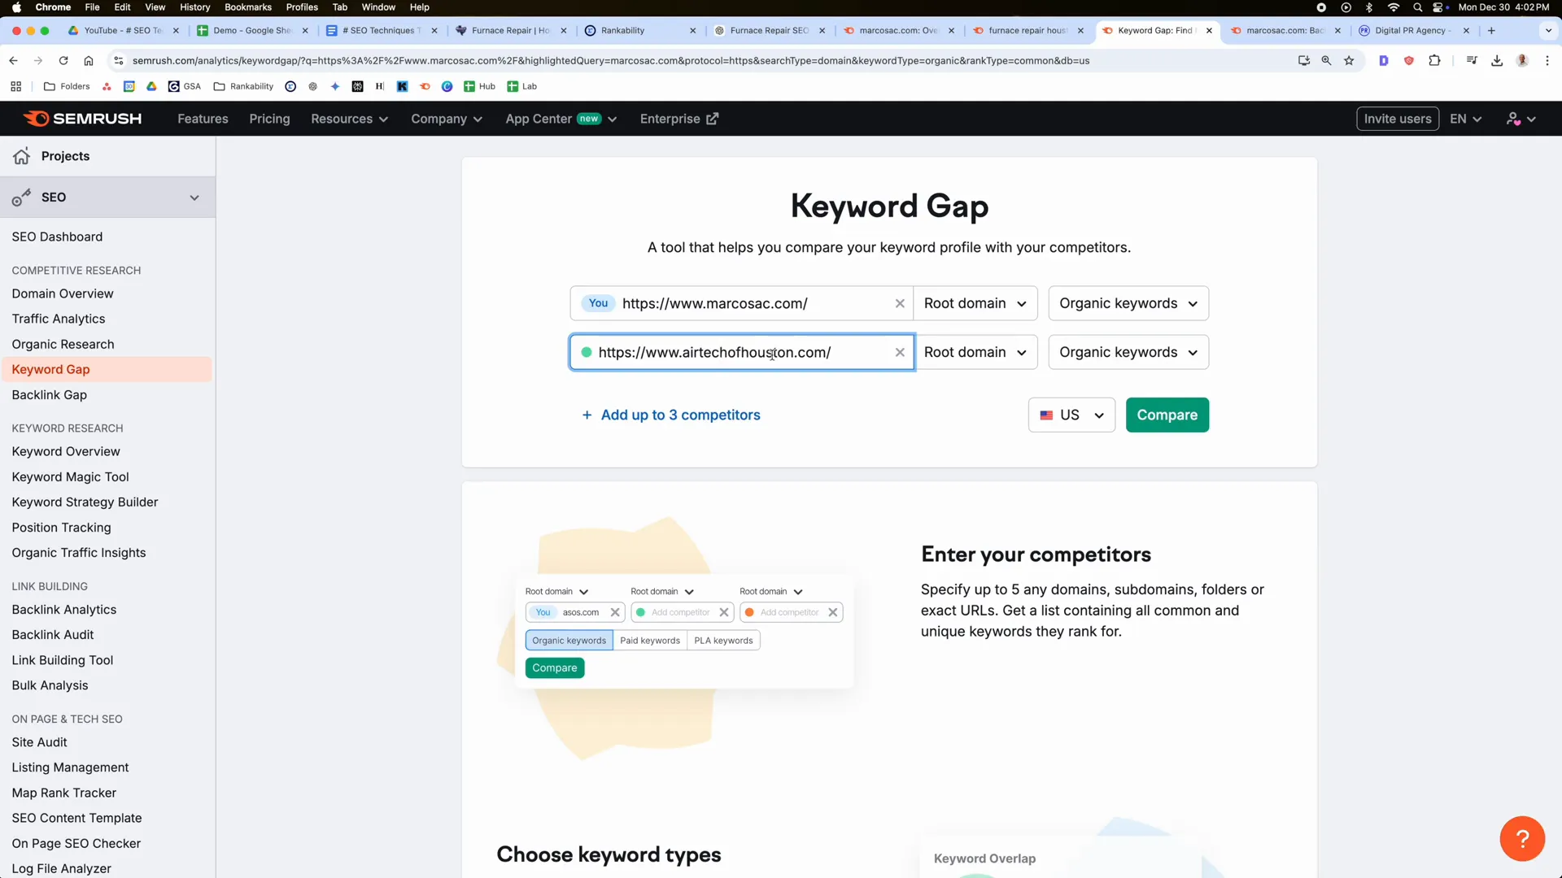Switch to Paid keywords in the preview
This screenshot has width=1562, height=878.
[x=650, y=640]
